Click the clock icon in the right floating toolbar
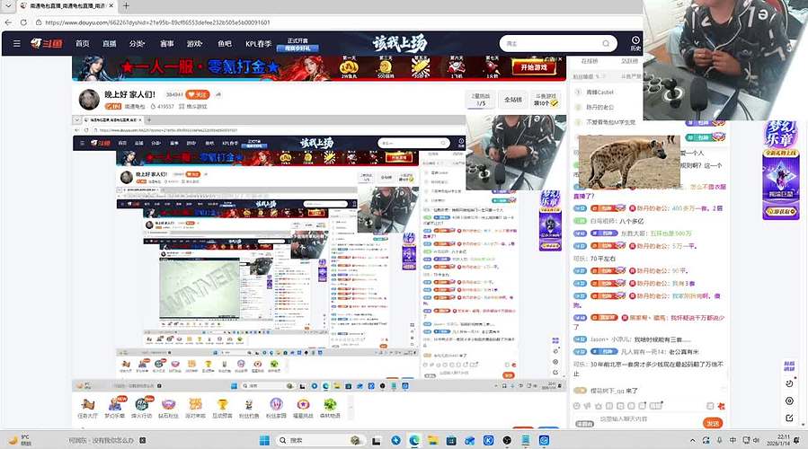The image size is (808, 449). (x=789, y=383)
